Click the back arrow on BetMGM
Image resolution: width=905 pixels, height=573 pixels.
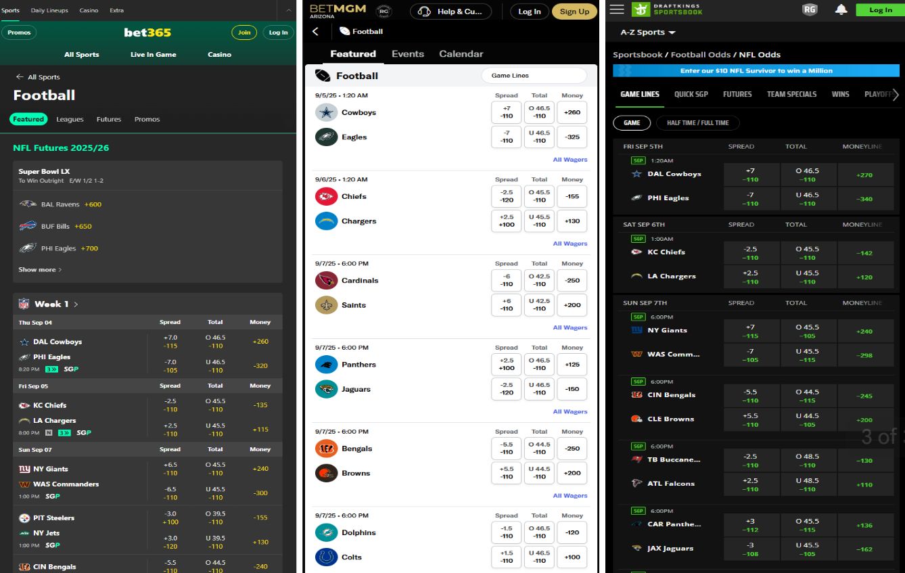[x=316, y=30]
